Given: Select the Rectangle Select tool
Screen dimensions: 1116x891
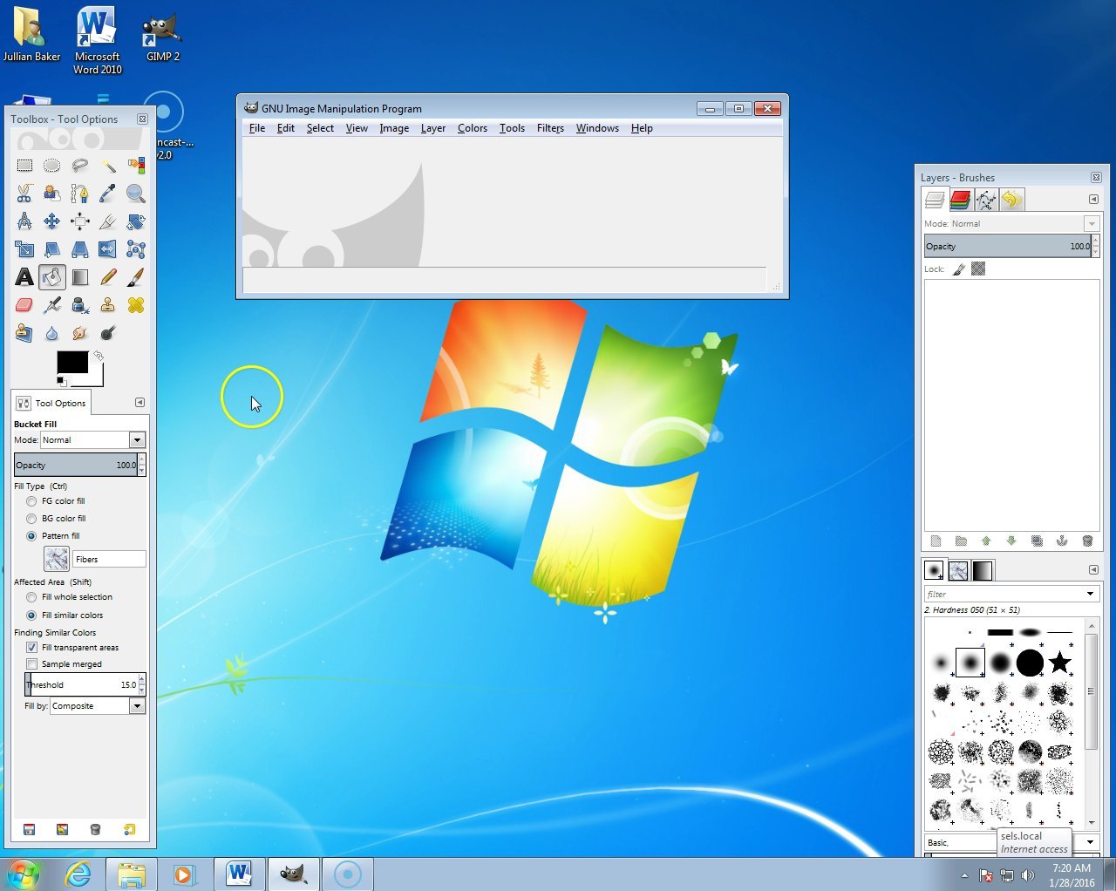Looking at the screenshot, I should tap(24, 166).
